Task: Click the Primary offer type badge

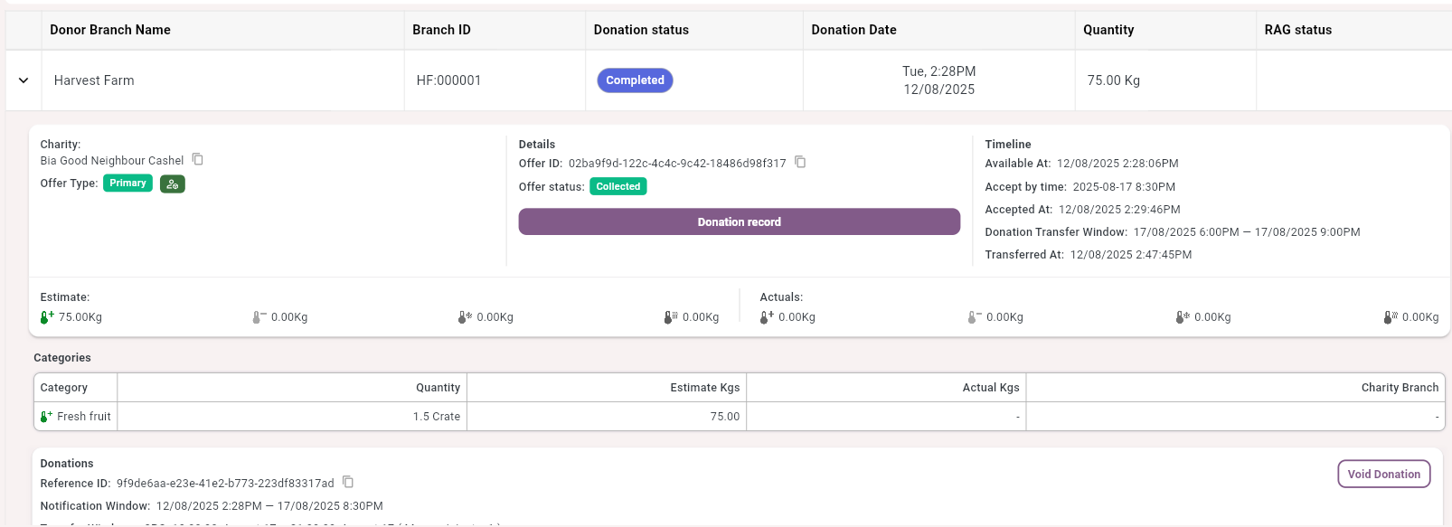Action: click(127, 184)
